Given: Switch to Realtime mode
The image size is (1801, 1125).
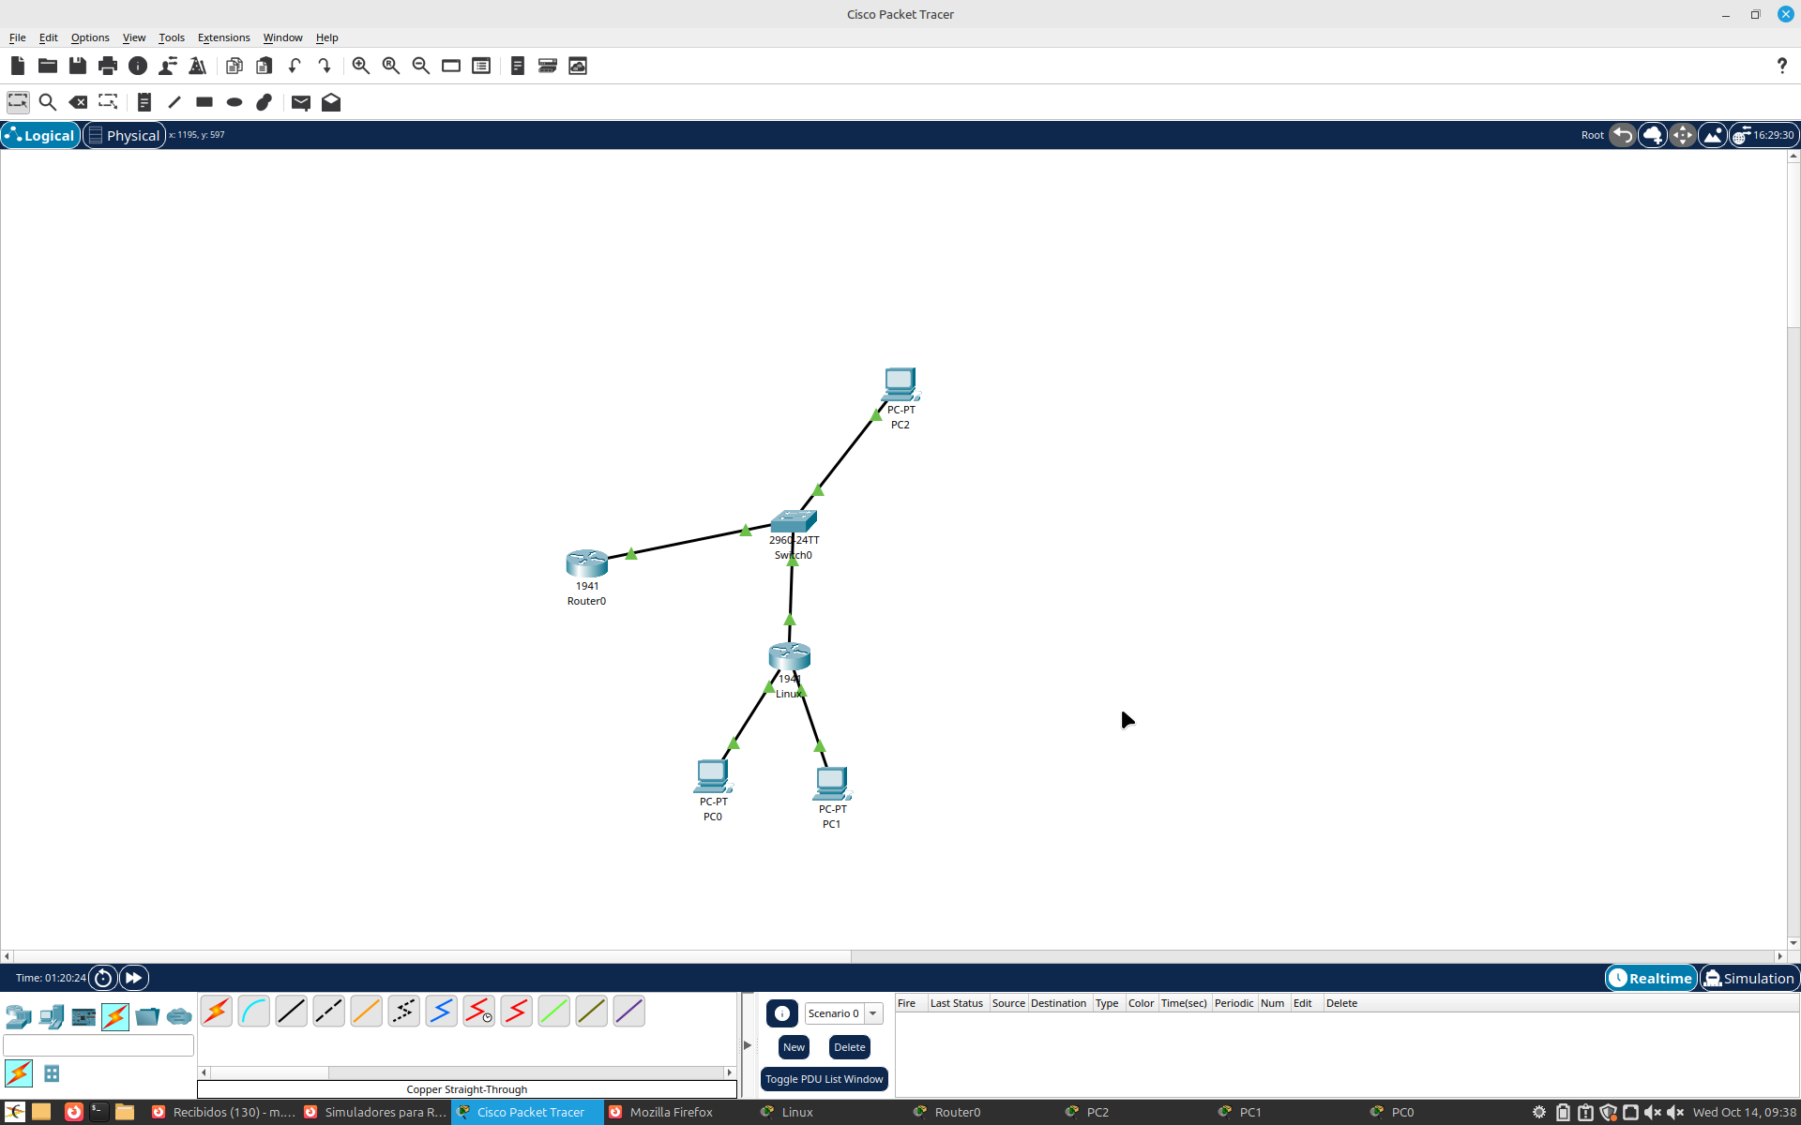Looking at the screenshot, I should 1651,978.
